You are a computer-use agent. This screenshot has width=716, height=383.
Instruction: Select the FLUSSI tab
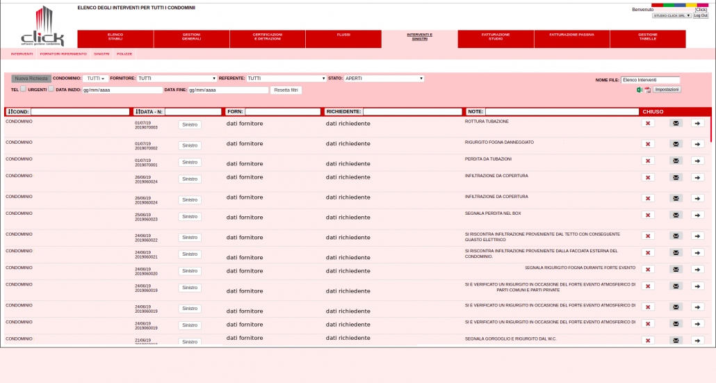pyautogui.click(x=343, y=39)
